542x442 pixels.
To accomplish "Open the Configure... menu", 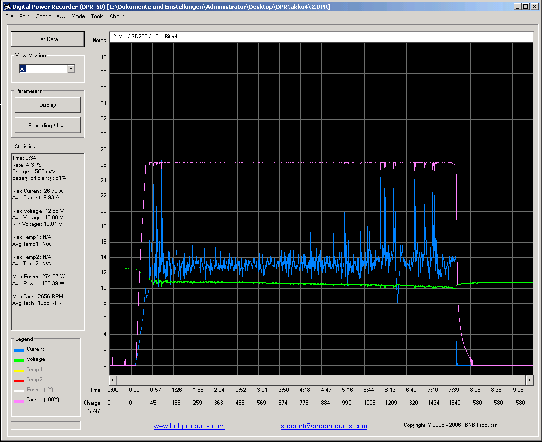I will [x=51, y=16].
